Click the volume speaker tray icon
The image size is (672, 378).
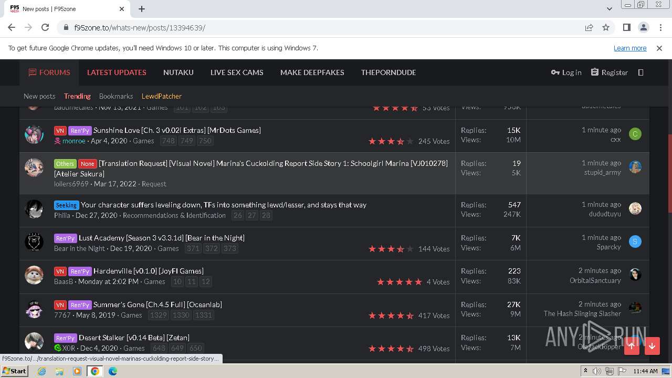click(596, 371)
